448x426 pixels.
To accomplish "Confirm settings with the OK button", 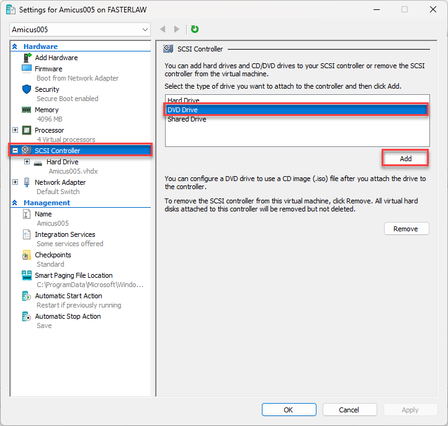I will pos(289,410).
